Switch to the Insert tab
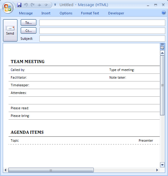The height and width of the screenshot is (176, 168). (x=46, y=13)
